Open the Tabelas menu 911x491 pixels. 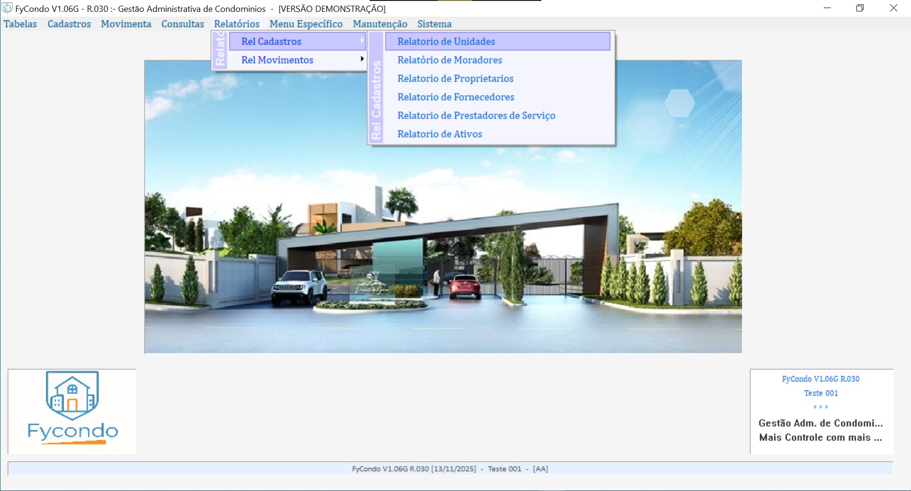click(20, 24)
